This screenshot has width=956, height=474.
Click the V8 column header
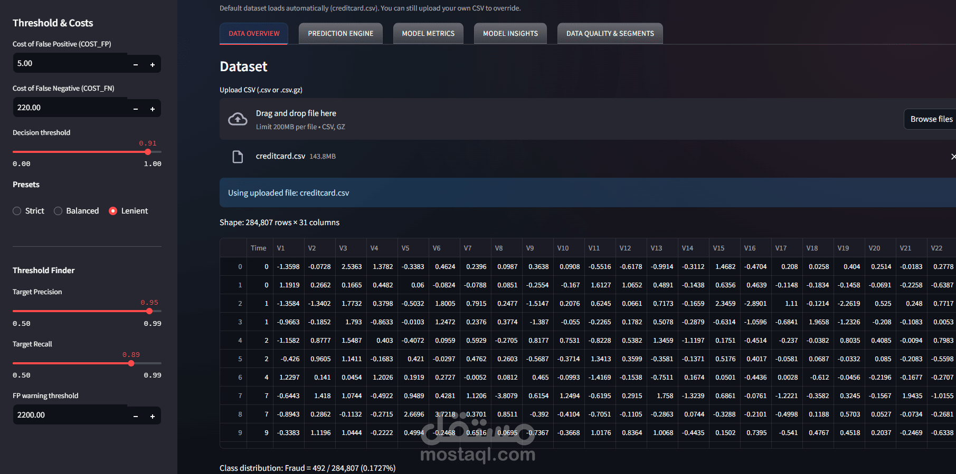pyautogui.click(x=506, y=248)
